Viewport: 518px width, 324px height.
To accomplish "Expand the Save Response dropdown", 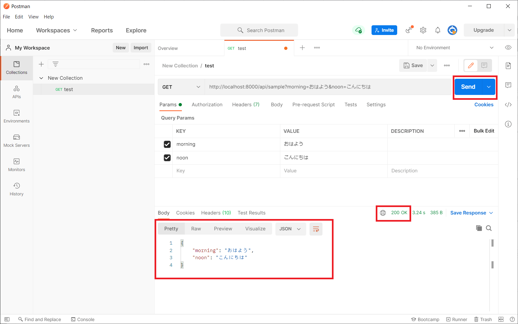I will click(472, 213).
